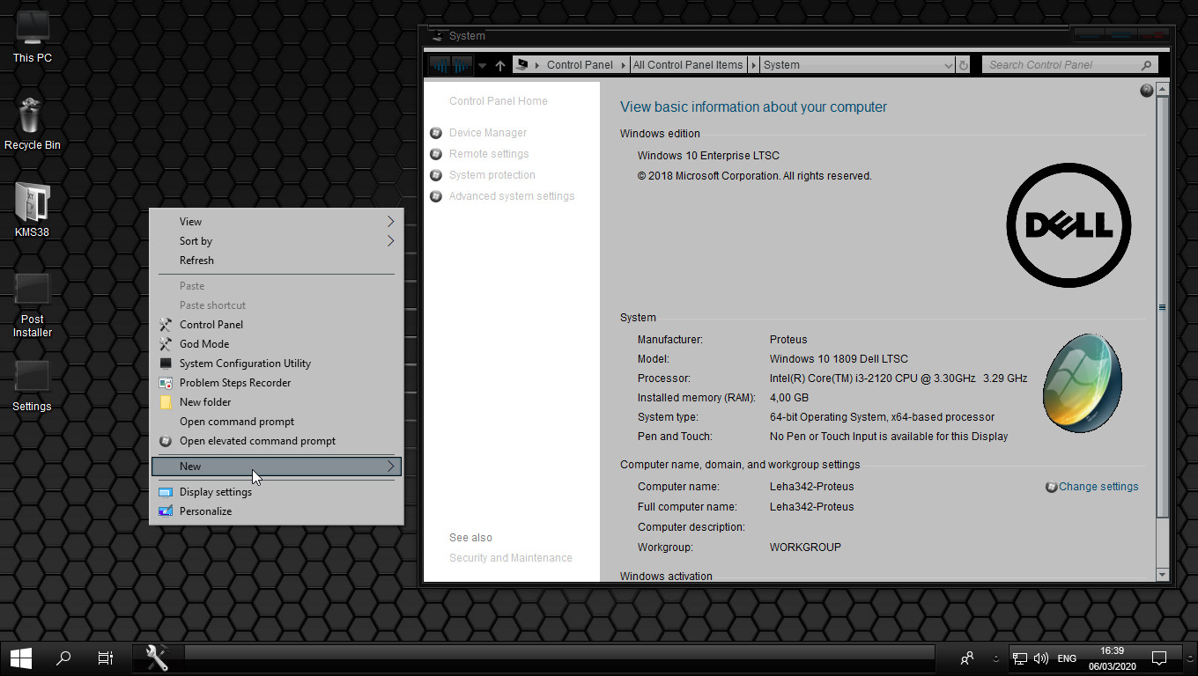Open the This PC desktop icon
The image size is (1198, 676).
[33, 35]
